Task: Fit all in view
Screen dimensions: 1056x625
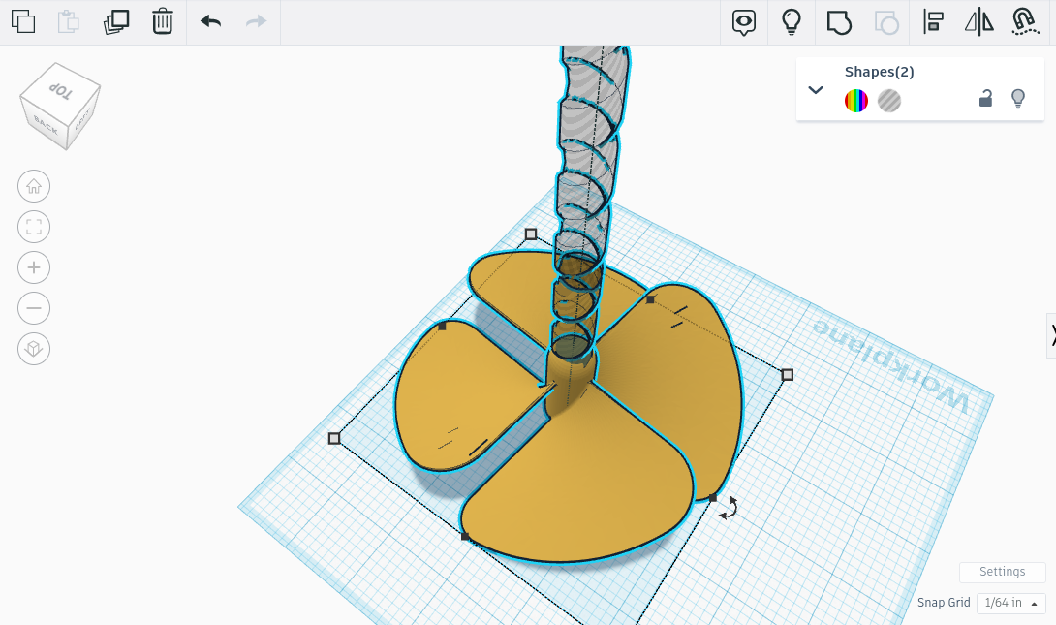Action: pos(34,227)
